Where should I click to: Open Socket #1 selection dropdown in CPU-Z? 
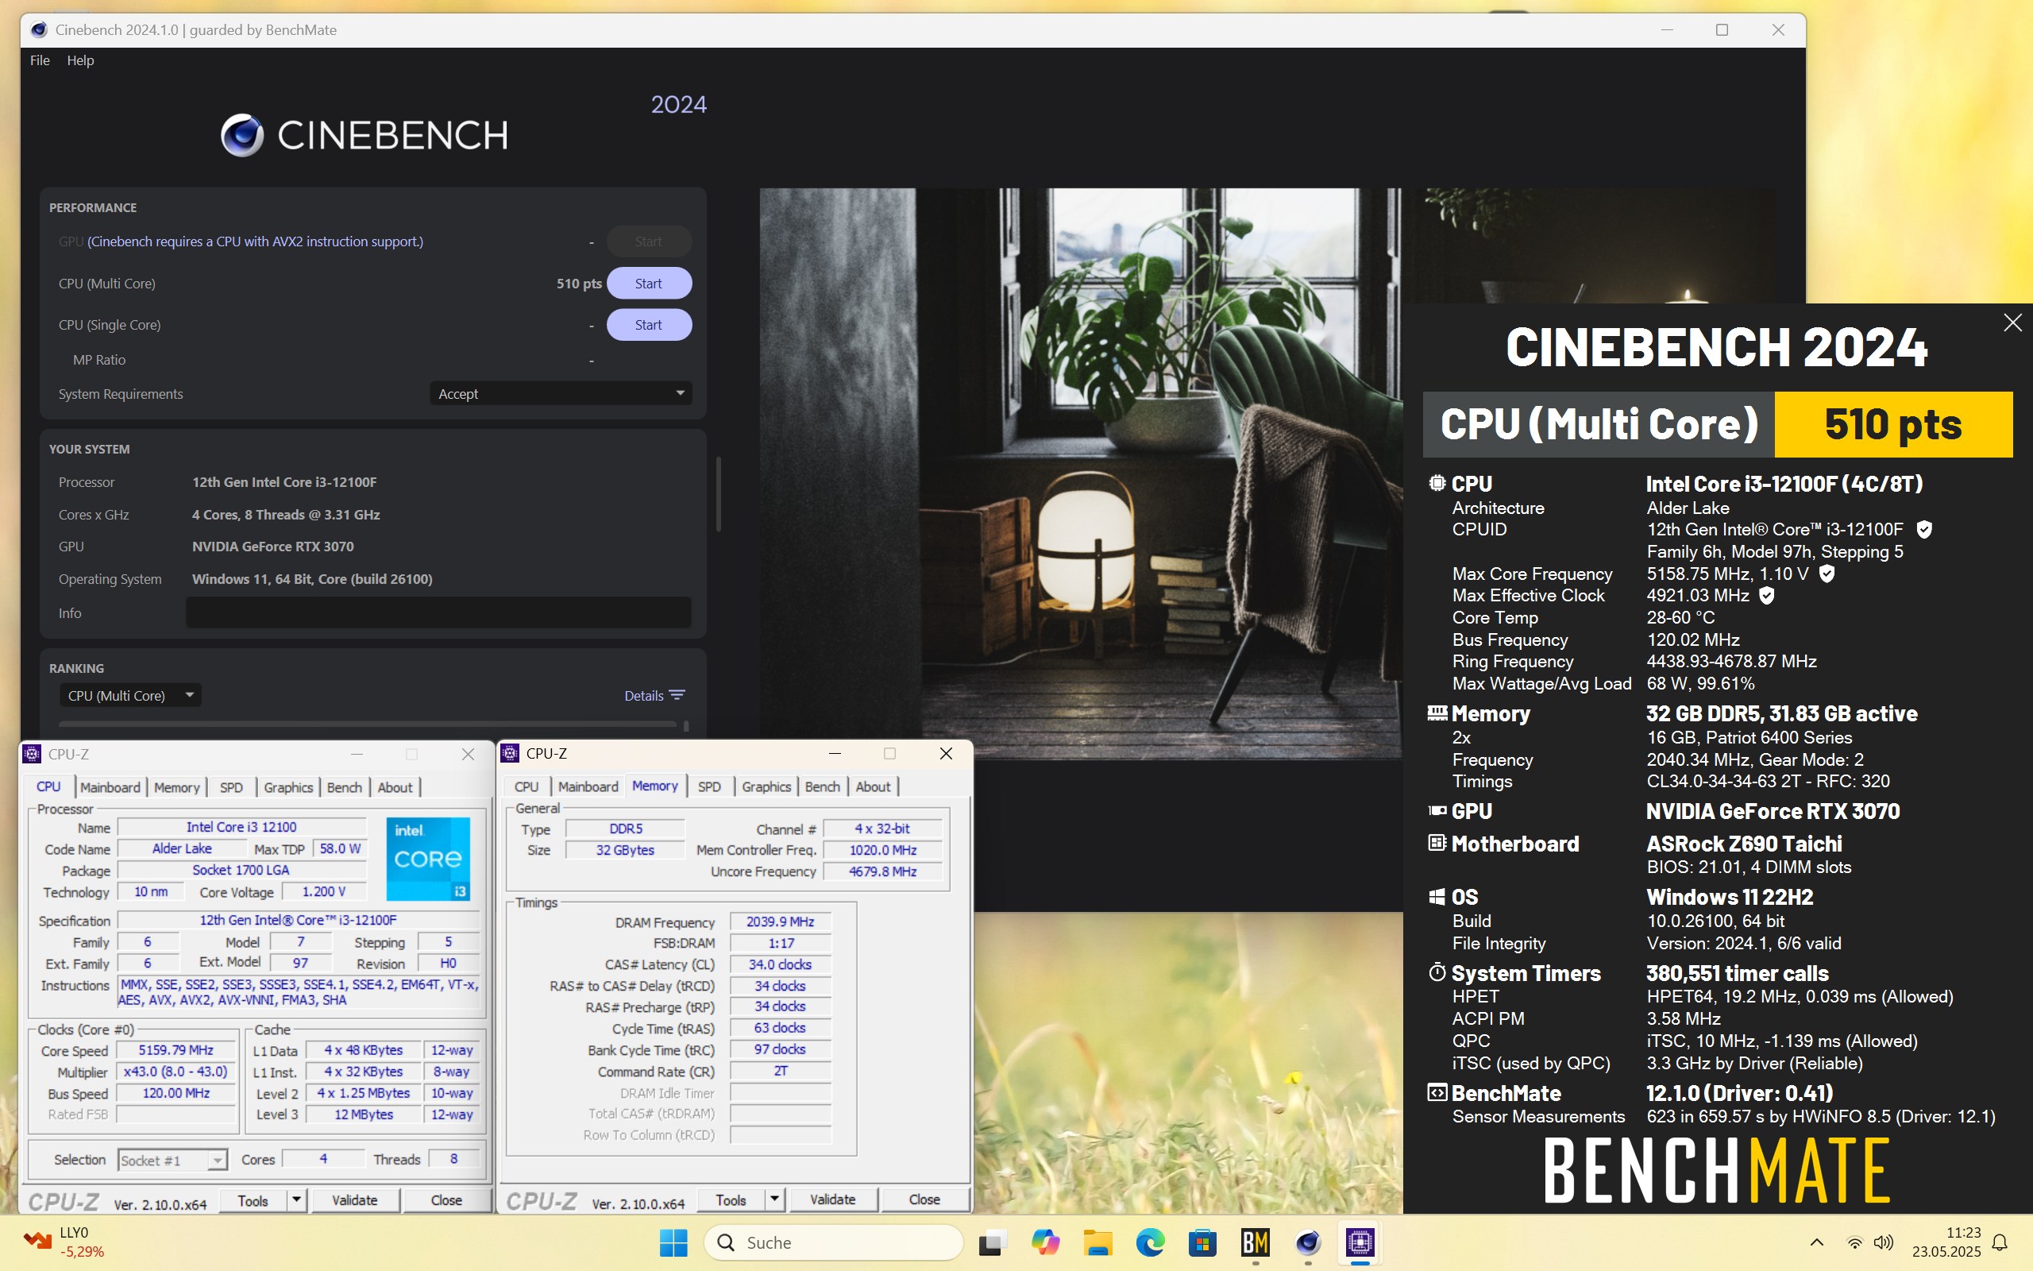tap(172, 1160)
